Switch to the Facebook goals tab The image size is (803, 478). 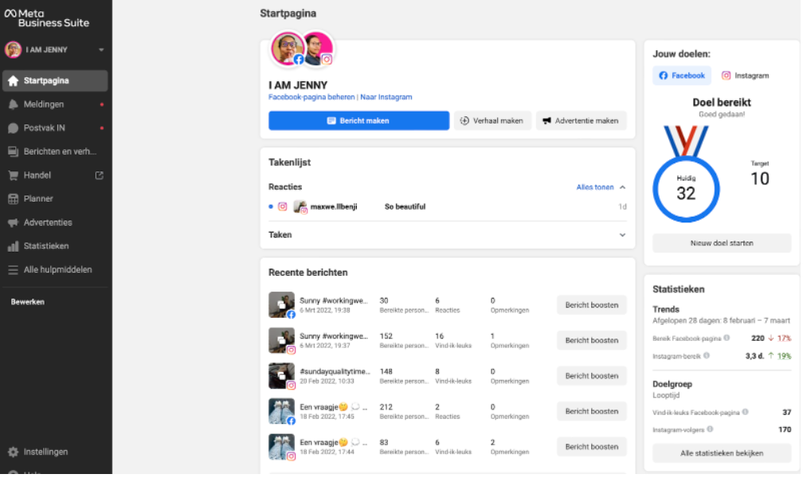(681, 75)
